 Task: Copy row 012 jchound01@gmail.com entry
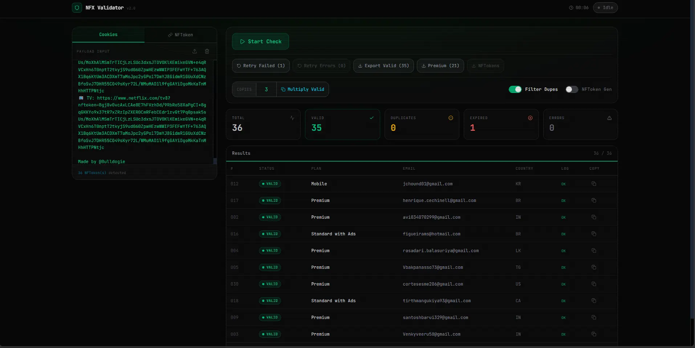tap(594, 184)
